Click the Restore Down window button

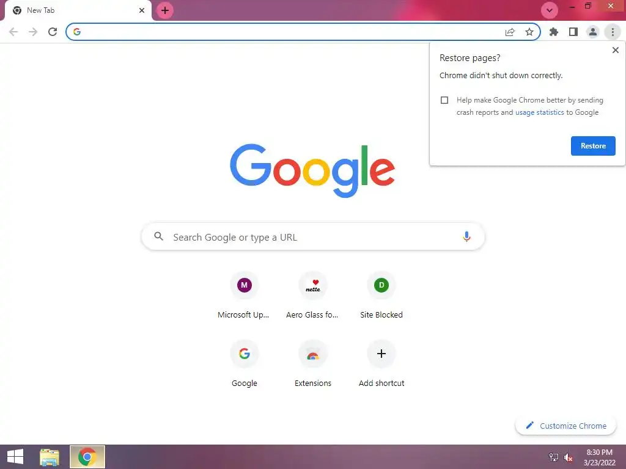point(588,6)
